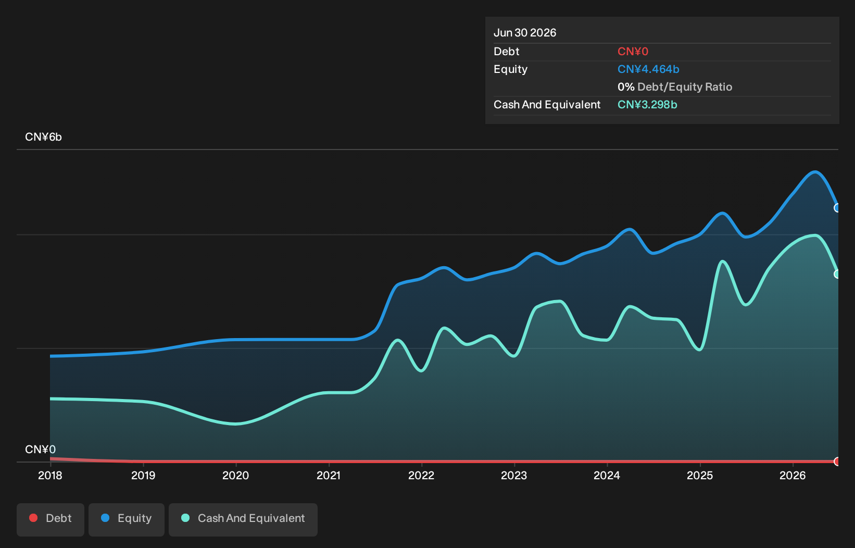Image resolution: width=855 pixels, height=548 pixels.
Task: Click the 2019 x-axis label
Action: click(143, 476)
